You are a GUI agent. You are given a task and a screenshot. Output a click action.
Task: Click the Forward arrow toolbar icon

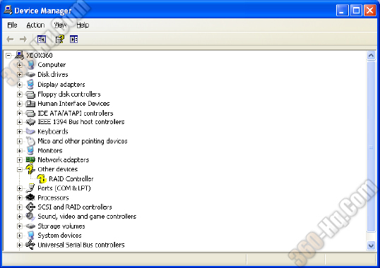23,39
